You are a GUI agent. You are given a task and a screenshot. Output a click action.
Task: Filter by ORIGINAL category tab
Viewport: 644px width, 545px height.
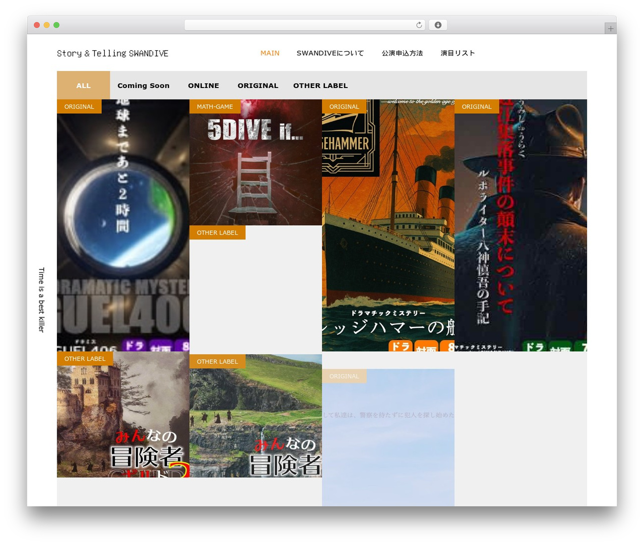[258, 85]
